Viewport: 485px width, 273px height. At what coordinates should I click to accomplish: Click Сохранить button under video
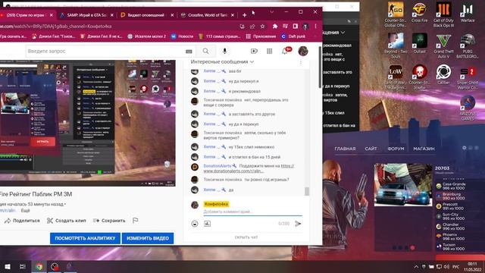pyautogui.click(x=109, y=221)
